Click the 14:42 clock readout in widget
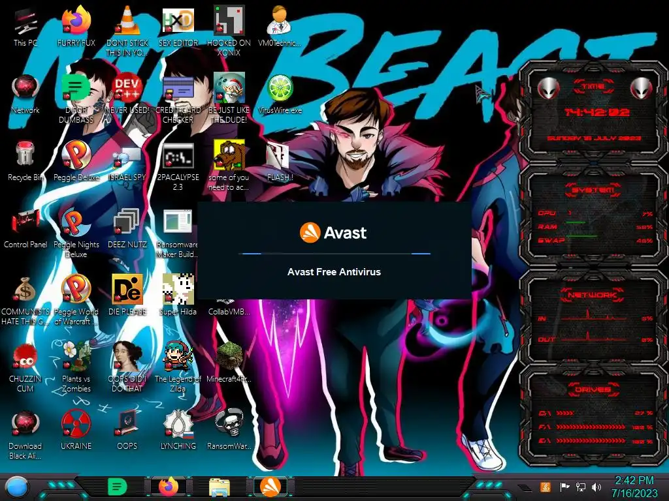 click(596, 112)
